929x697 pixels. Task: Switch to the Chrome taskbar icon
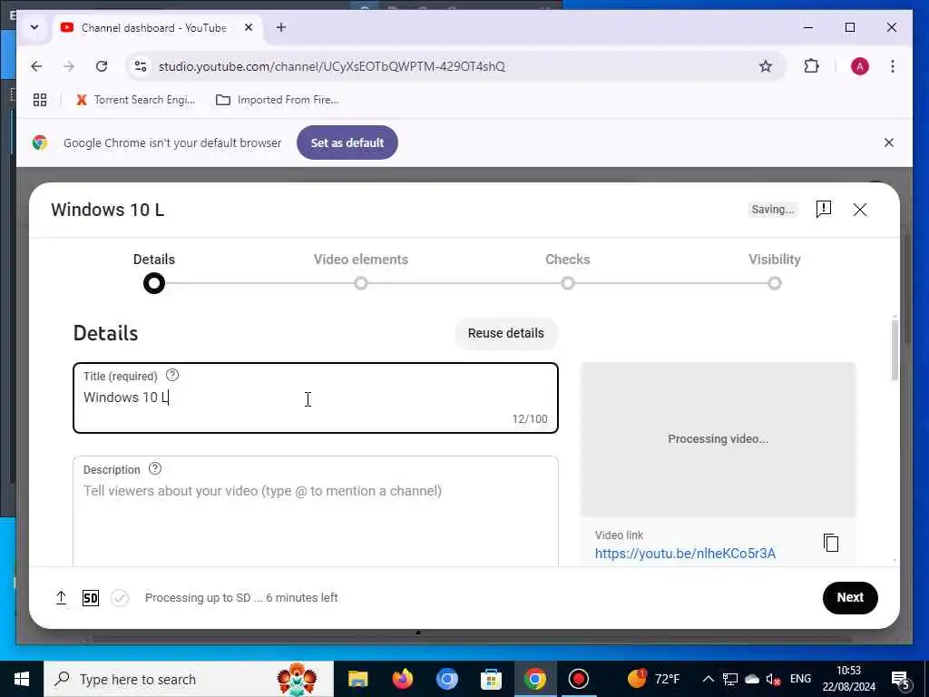click(534, 679)
